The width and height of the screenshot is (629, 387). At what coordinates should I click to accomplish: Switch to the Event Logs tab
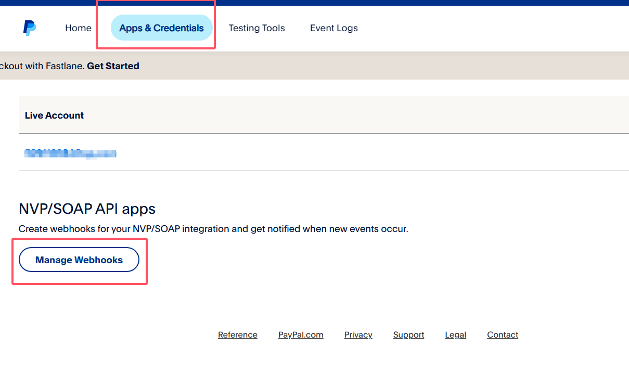coord(334,28)
